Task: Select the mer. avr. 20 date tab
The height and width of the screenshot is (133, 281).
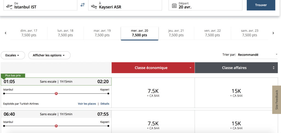Action: [139, 33]
